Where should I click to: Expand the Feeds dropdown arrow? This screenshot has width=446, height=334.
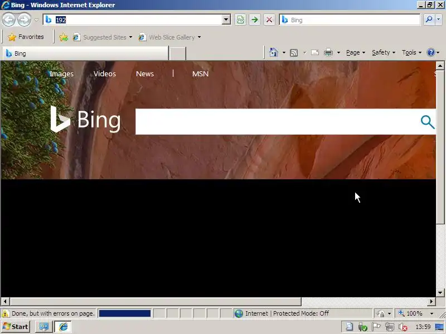click(304, 52)
